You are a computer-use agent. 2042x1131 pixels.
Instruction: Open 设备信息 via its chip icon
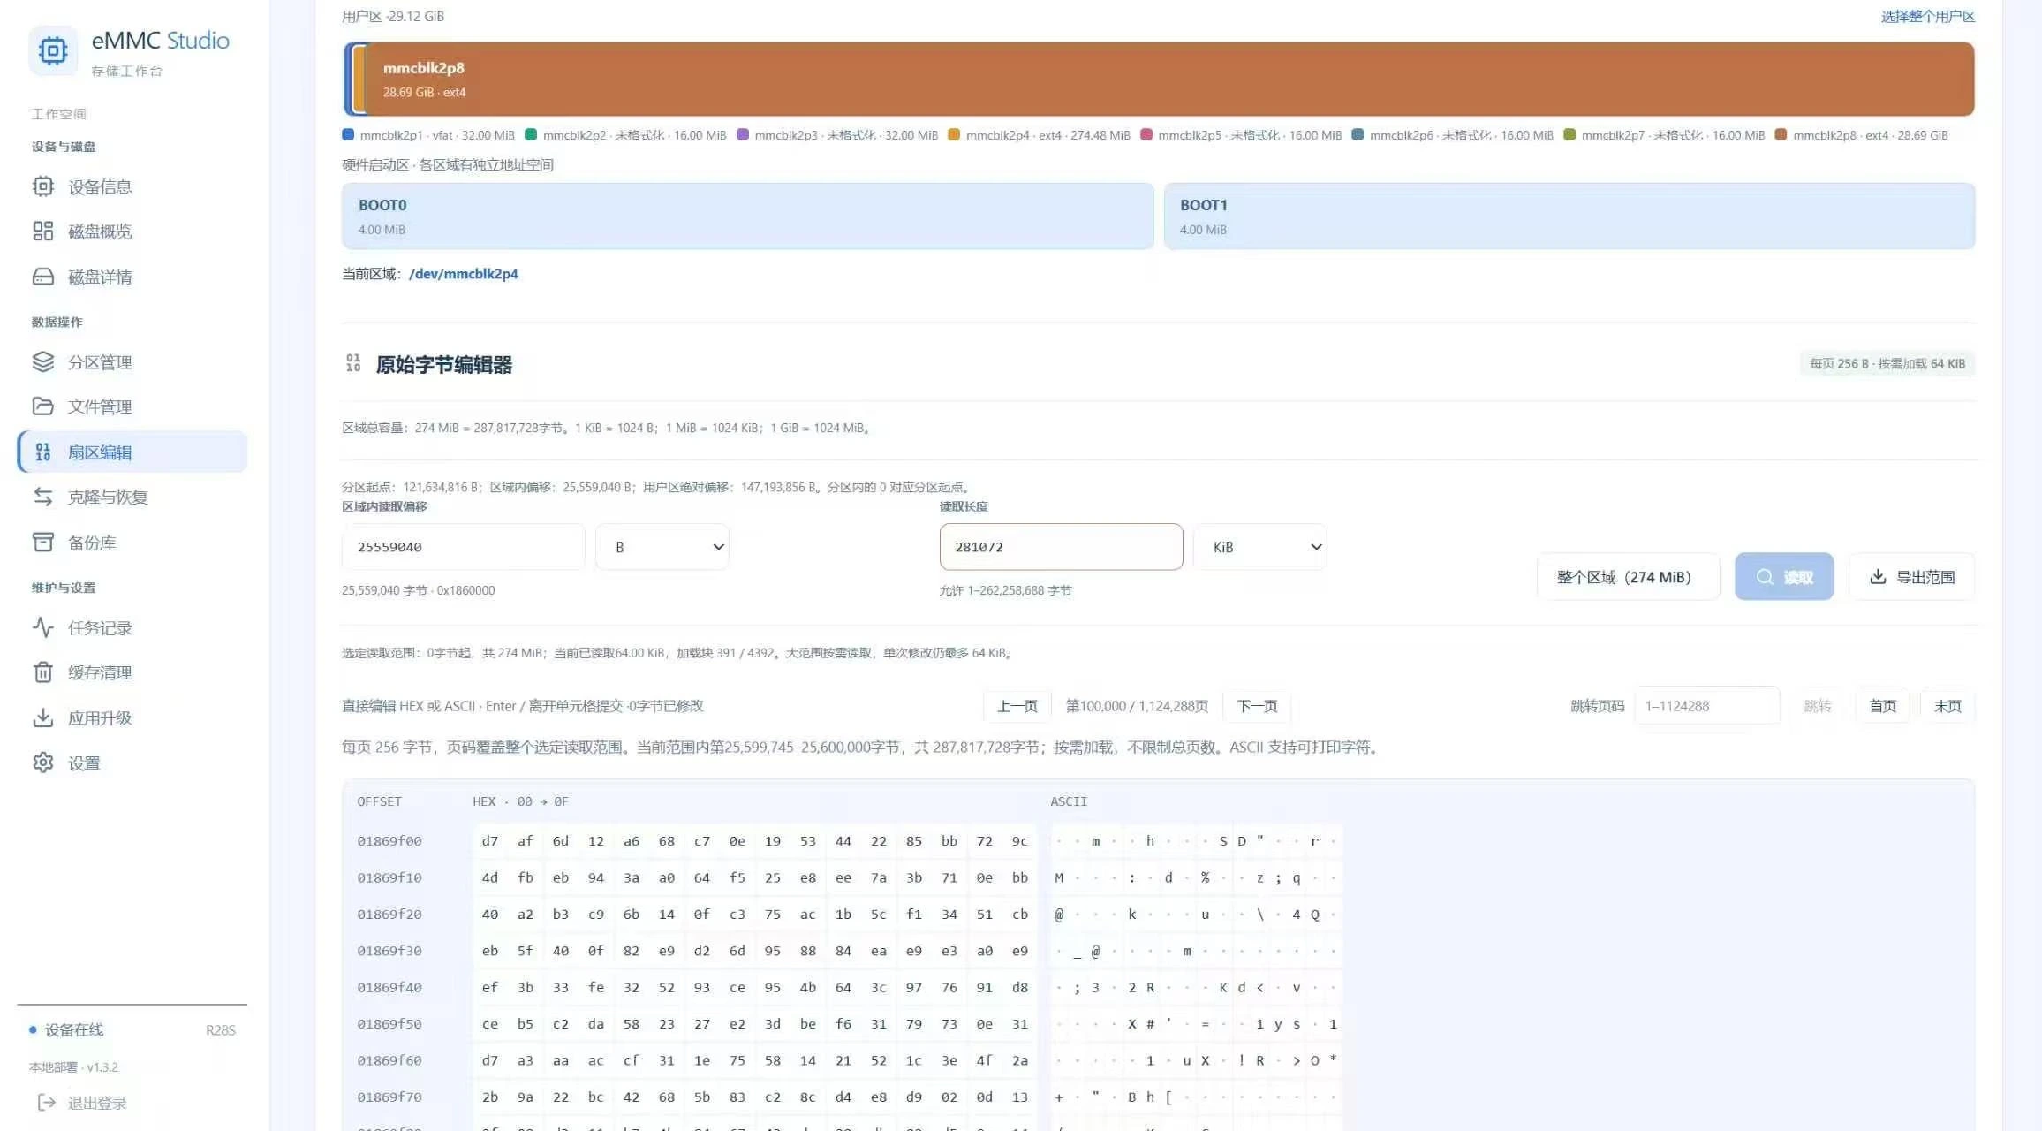pyautogui.click(x=42, y=186)
